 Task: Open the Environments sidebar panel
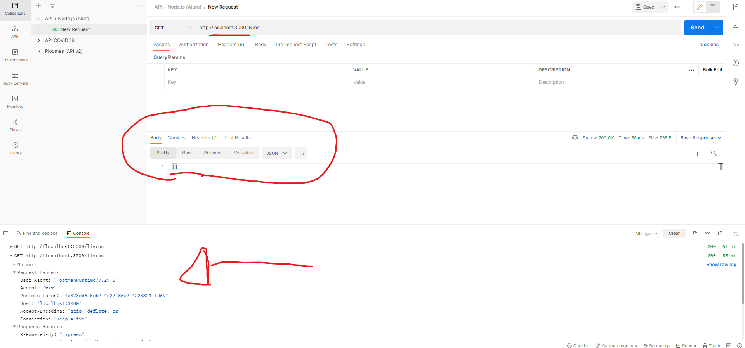tap(15, 55)
